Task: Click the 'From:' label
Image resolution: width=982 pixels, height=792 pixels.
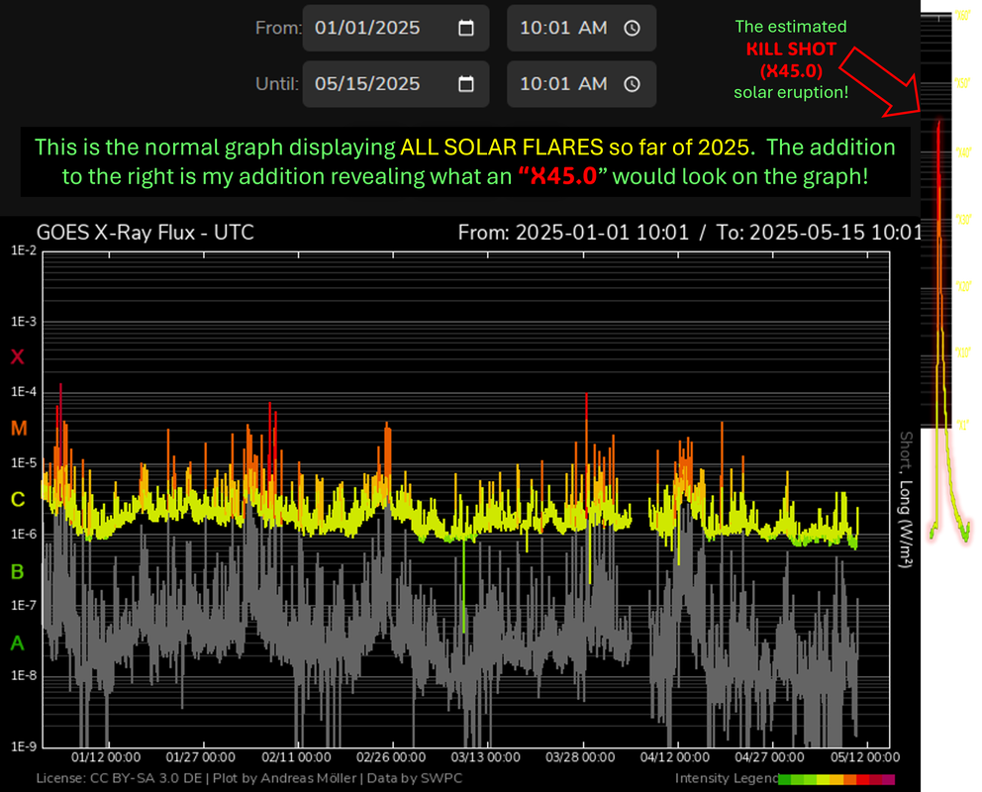Action: pyautogui.click(x=278, y=28)
